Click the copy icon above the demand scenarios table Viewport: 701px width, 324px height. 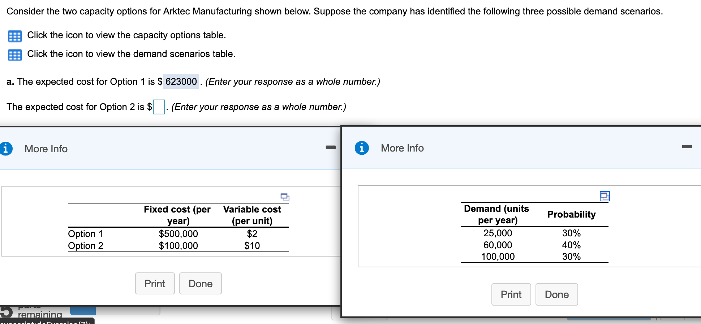point(605,196)
